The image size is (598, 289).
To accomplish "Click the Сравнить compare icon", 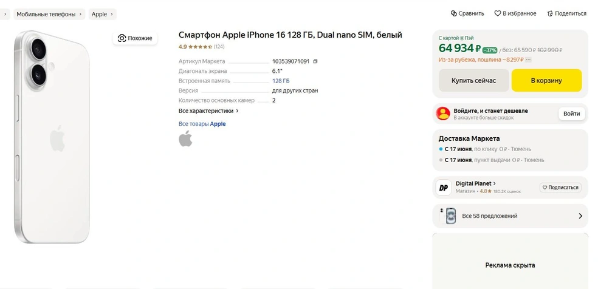I will (453, 13).
